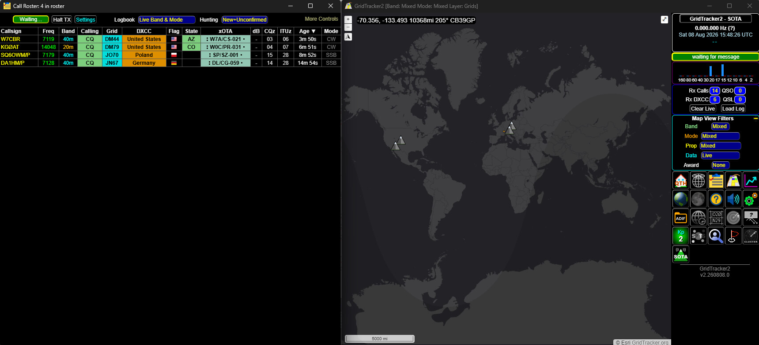Toggle the SOTA mountain icon
The image size is (759, 345).
(681, 254)
